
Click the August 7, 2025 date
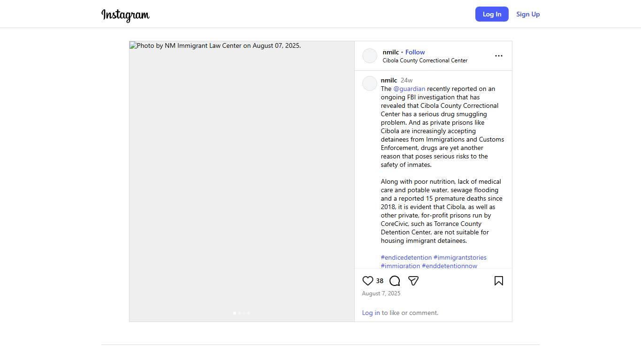click(x=381, y=293)
